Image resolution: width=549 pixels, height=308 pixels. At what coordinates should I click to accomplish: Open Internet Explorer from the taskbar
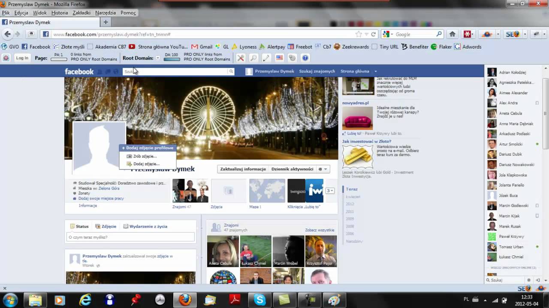[x=85, y=300]
